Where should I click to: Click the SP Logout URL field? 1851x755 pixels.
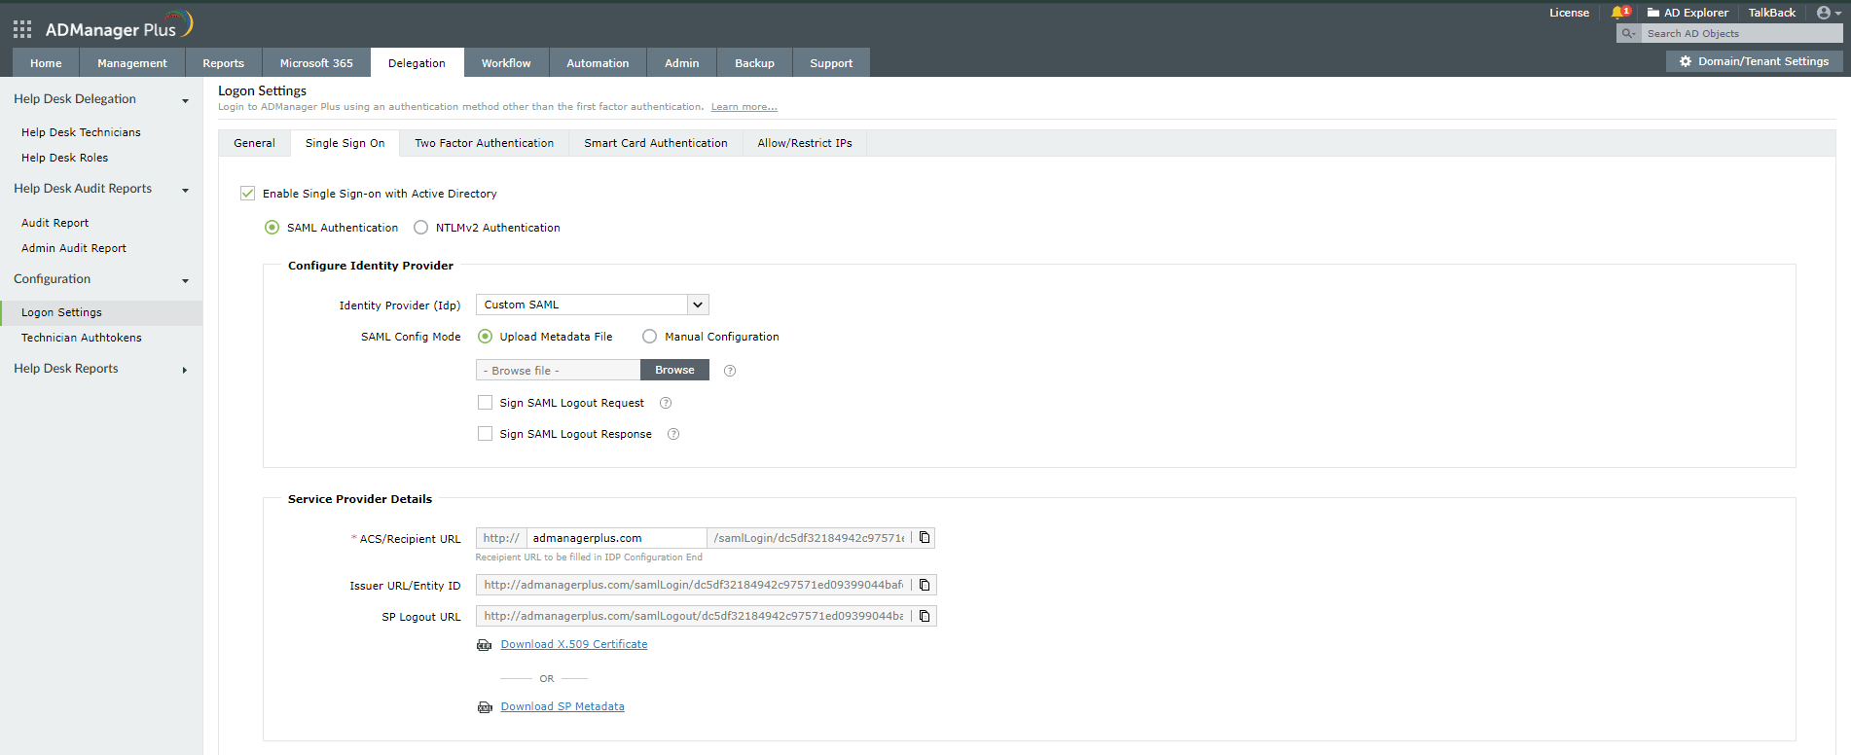point(694,616)
